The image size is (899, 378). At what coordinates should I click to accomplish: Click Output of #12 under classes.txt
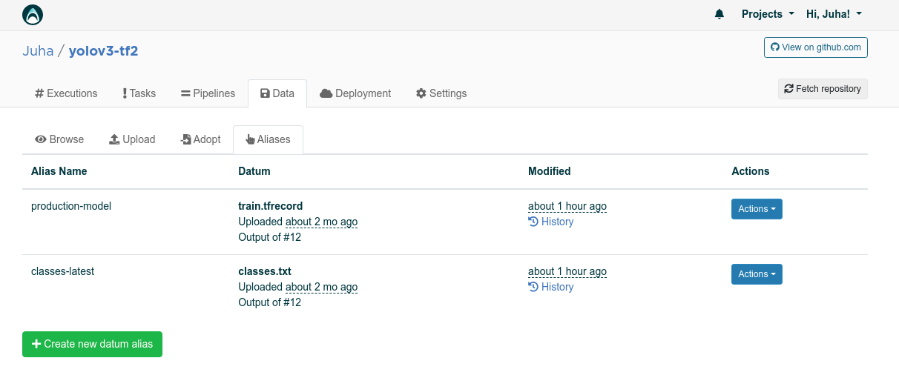coord(269,302)
